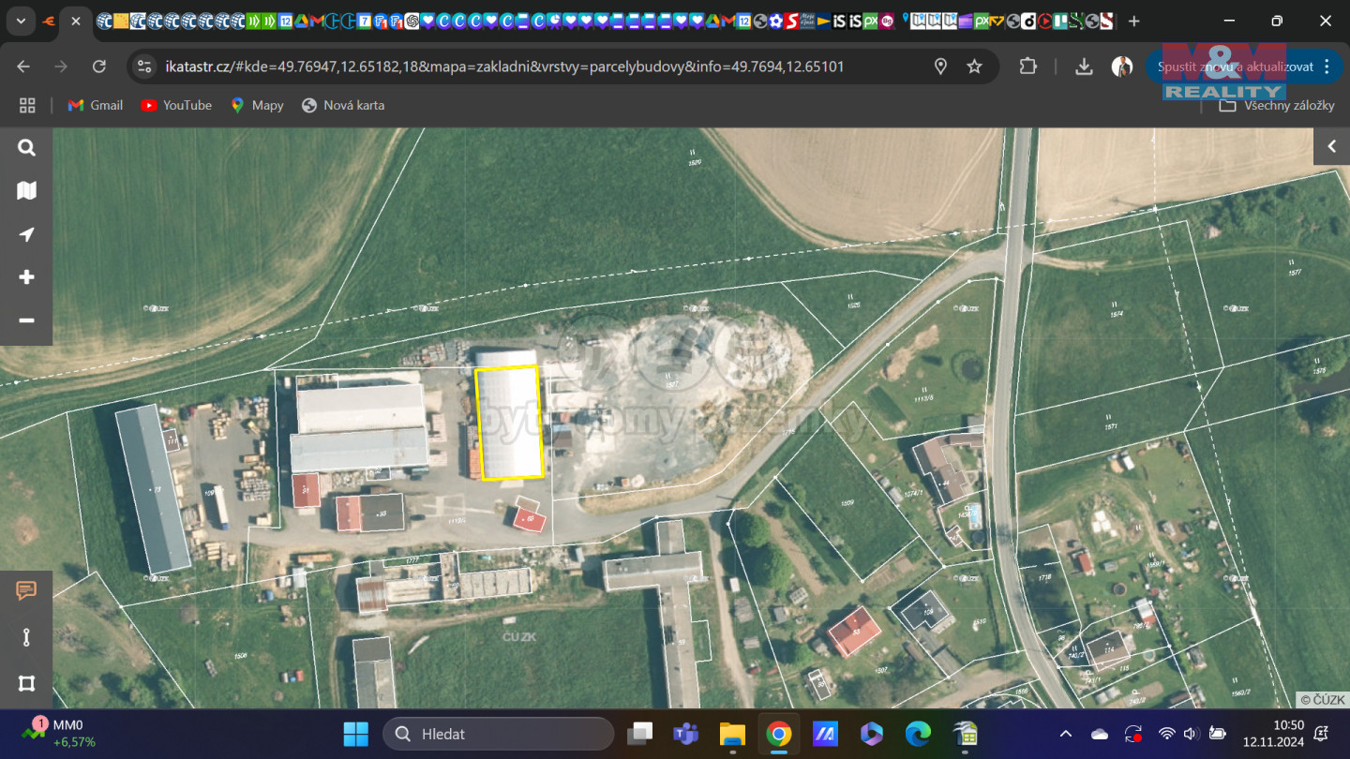
Task: Reload the ikatastr page
Action: pos(98,67)
